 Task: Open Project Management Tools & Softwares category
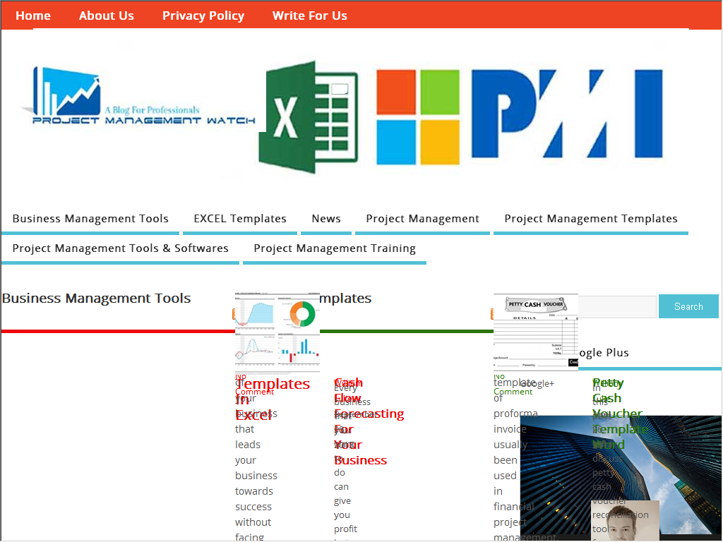120,248
